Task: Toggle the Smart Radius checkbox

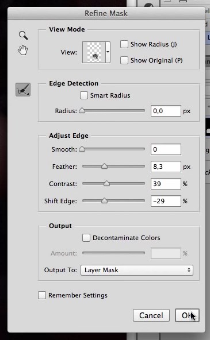Action: (x=84, y=95)
